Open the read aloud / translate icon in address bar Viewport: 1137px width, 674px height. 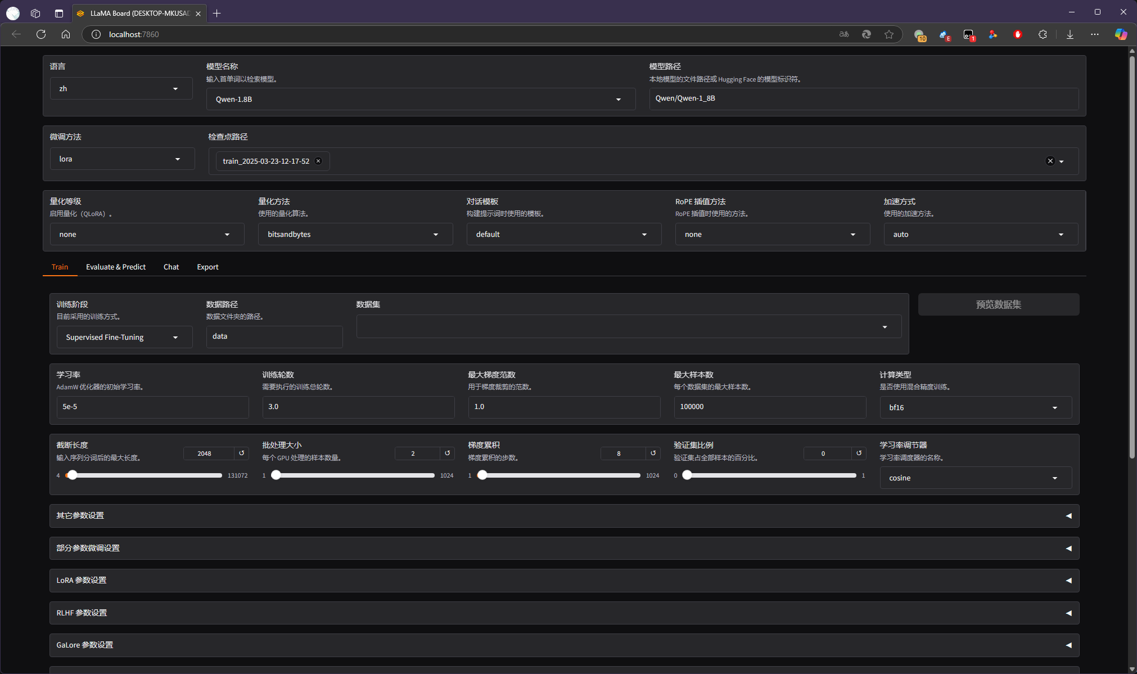click(843, 34)
